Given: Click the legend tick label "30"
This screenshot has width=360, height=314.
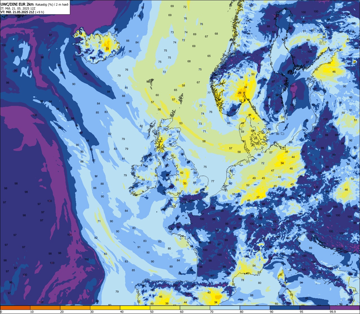Looking at the screenshot, I should click(92, 312).
